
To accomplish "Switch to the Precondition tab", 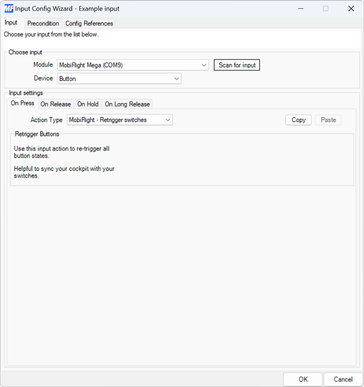I will point(43,23).
